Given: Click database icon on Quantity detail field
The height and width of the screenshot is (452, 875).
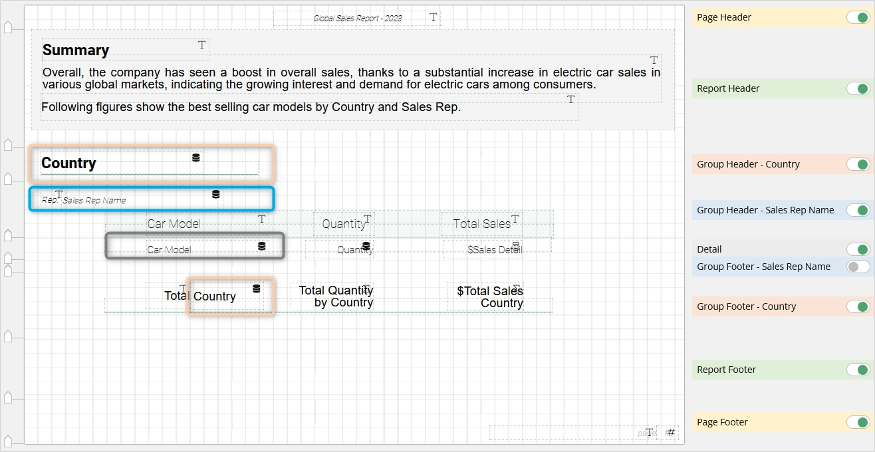Looking at the screenshot, I should pyautogui.click(x=366, y=246).
